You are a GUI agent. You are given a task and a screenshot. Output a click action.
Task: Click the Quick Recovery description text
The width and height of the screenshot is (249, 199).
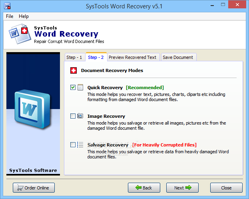(x=156, y=97)
